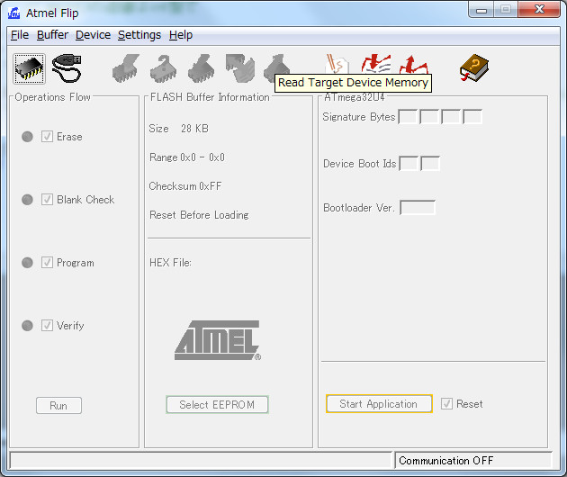Click the second Device Boot Ids field
The width and height of the screenshot is (567, 477).
click(430, 164)
